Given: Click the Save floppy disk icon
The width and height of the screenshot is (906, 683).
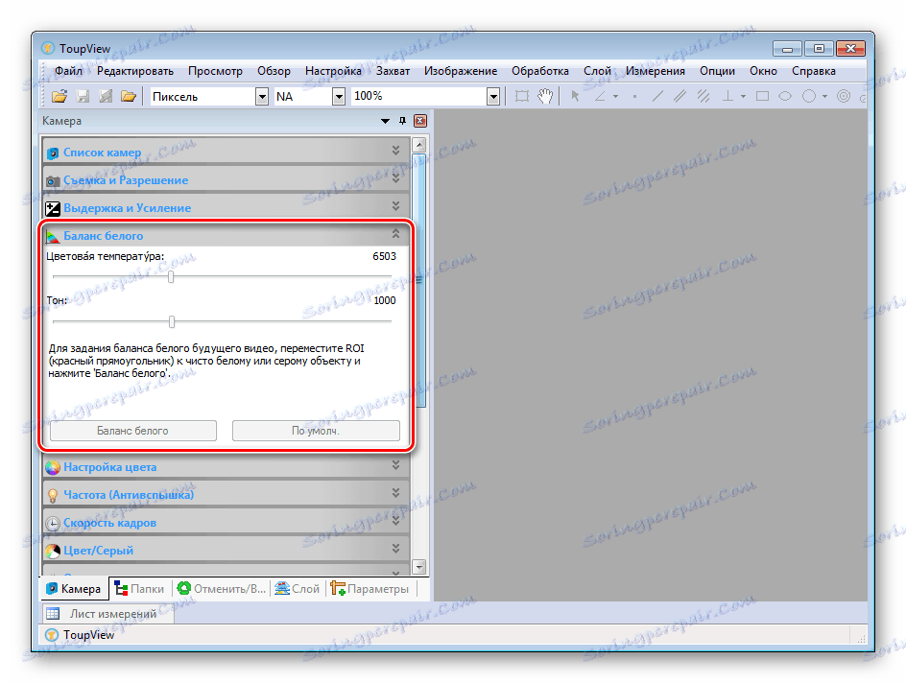Looking at the screenshot, I should point(83,97).
